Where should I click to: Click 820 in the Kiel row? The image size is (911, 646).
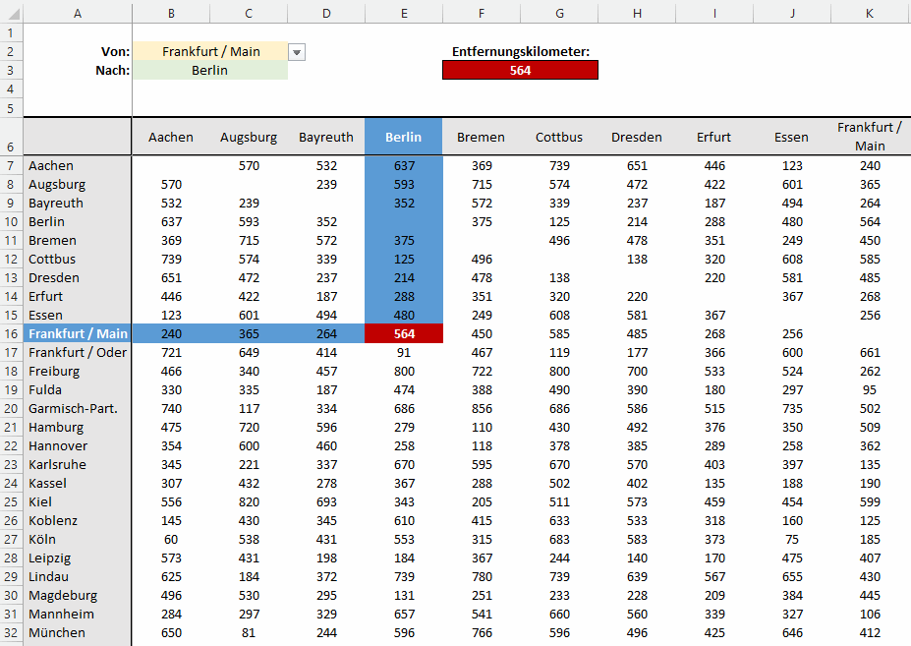249,501
